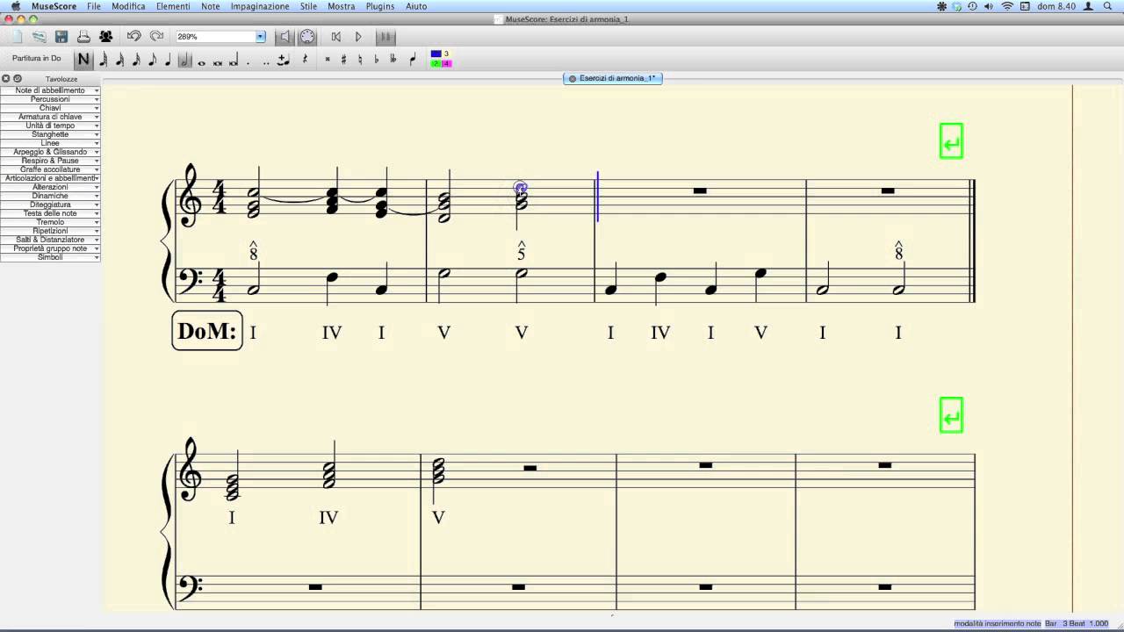Insert a rest with the rest icon
The width and height of the screenshot is (1124, 632).
point(305,60)
